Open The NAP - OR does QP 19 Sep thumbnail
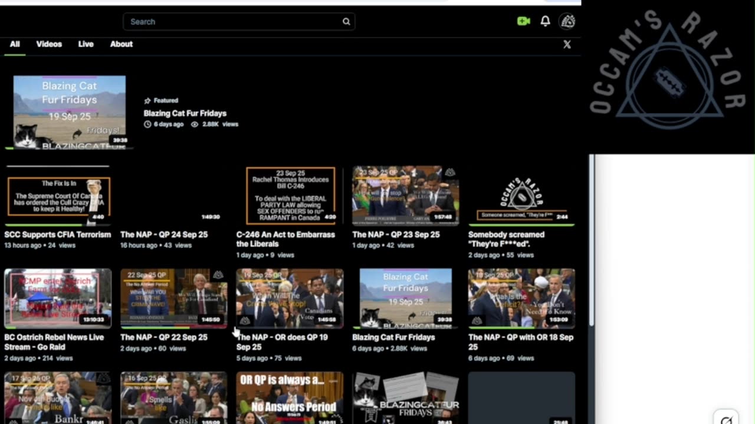The height and width of the screenshot is (424, 755). [290, 298]
